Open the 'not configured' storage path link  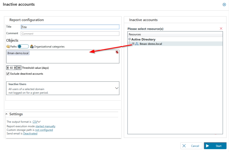(44, 130)
